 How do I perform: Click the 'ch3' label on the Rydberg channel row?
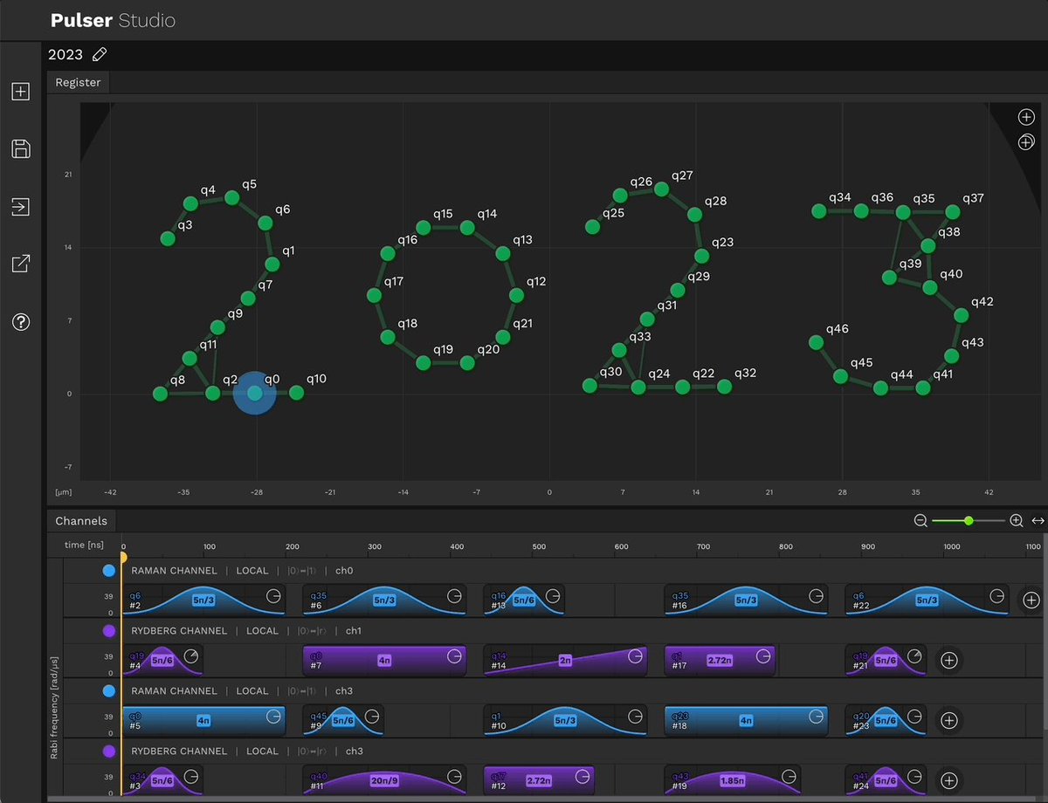point(355,751)
